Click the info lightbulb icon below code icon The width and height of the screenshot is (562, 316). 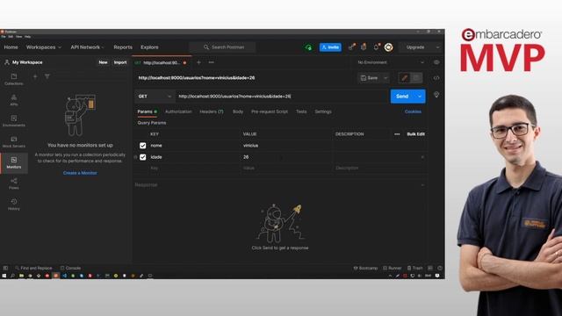coord(436,95)
